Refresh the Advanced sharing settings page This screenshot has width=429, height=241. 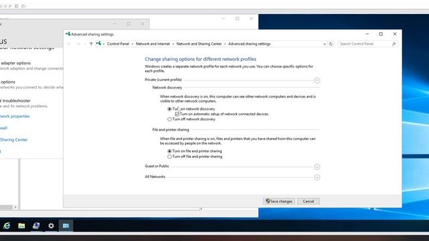(x=330, y=44)
